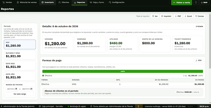Click the Efectivo $200.00 abono badge
The width and height of the screenshot is (211, 108).
click(x=188, y=92)
